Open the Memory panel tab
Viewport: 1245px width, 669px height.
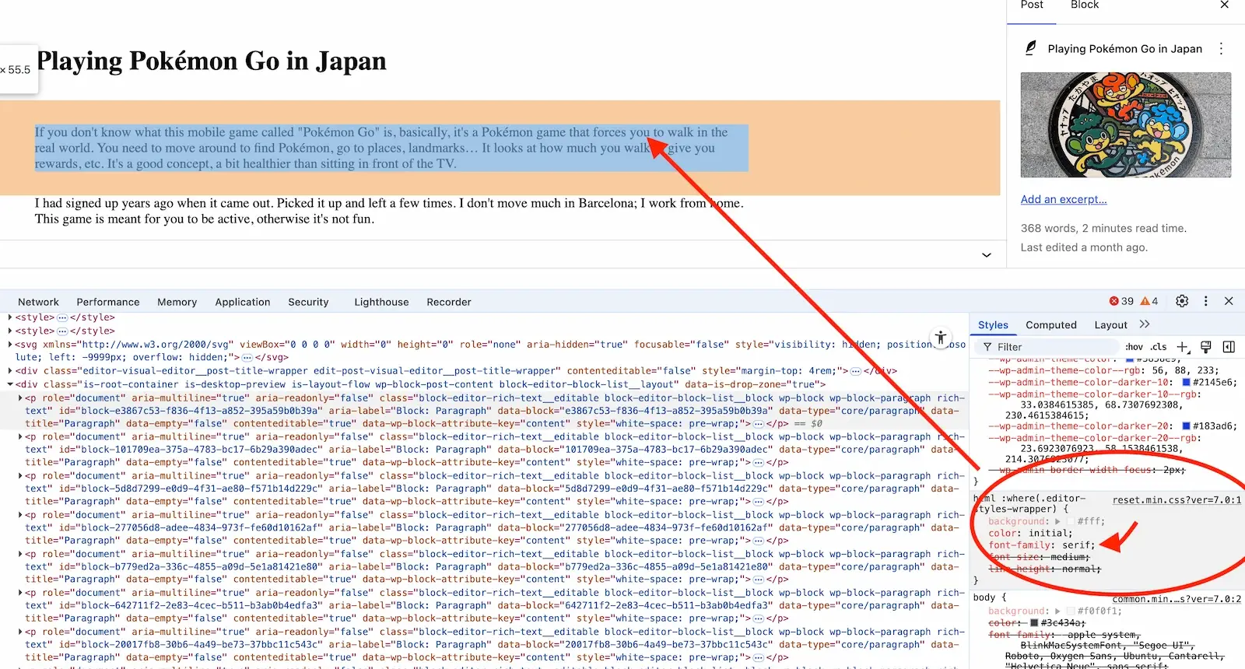click(x=177, y=302)
